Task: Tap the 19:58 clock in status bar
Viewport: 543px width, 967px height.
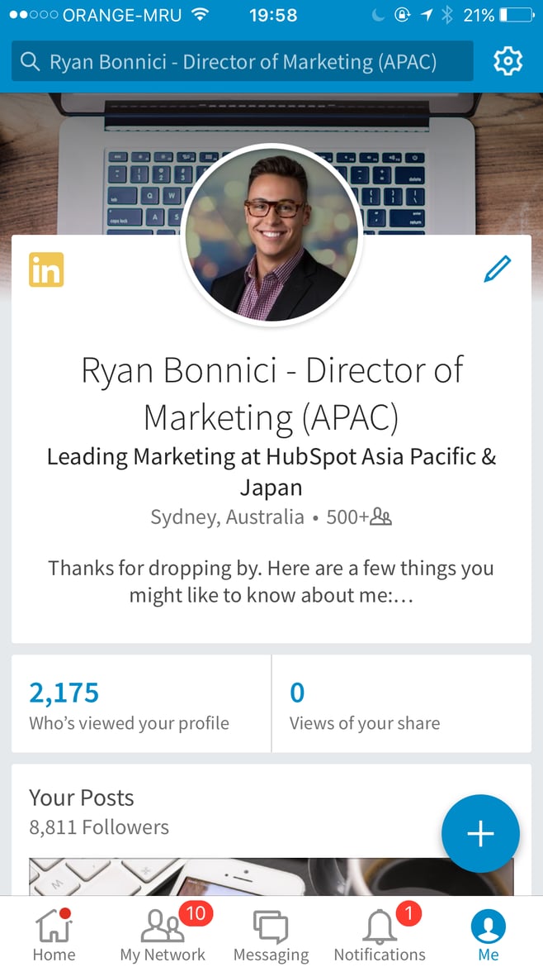Action: [x=272, y=15]
